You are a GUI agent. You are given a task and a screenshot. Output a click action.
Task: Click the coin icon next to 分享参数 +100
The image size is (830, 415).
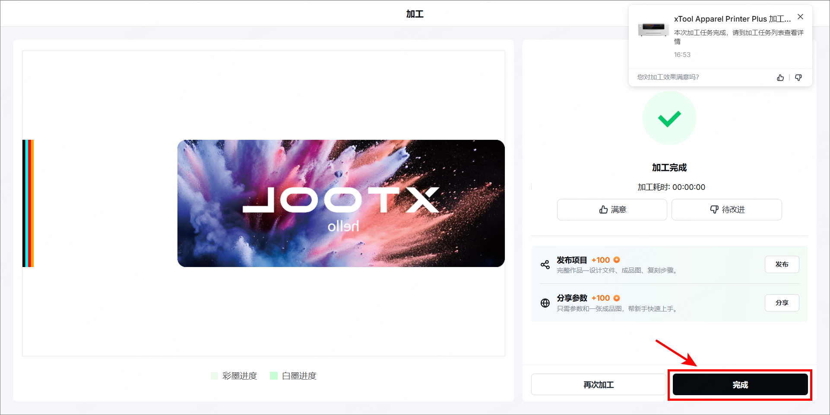pos(617,298)
